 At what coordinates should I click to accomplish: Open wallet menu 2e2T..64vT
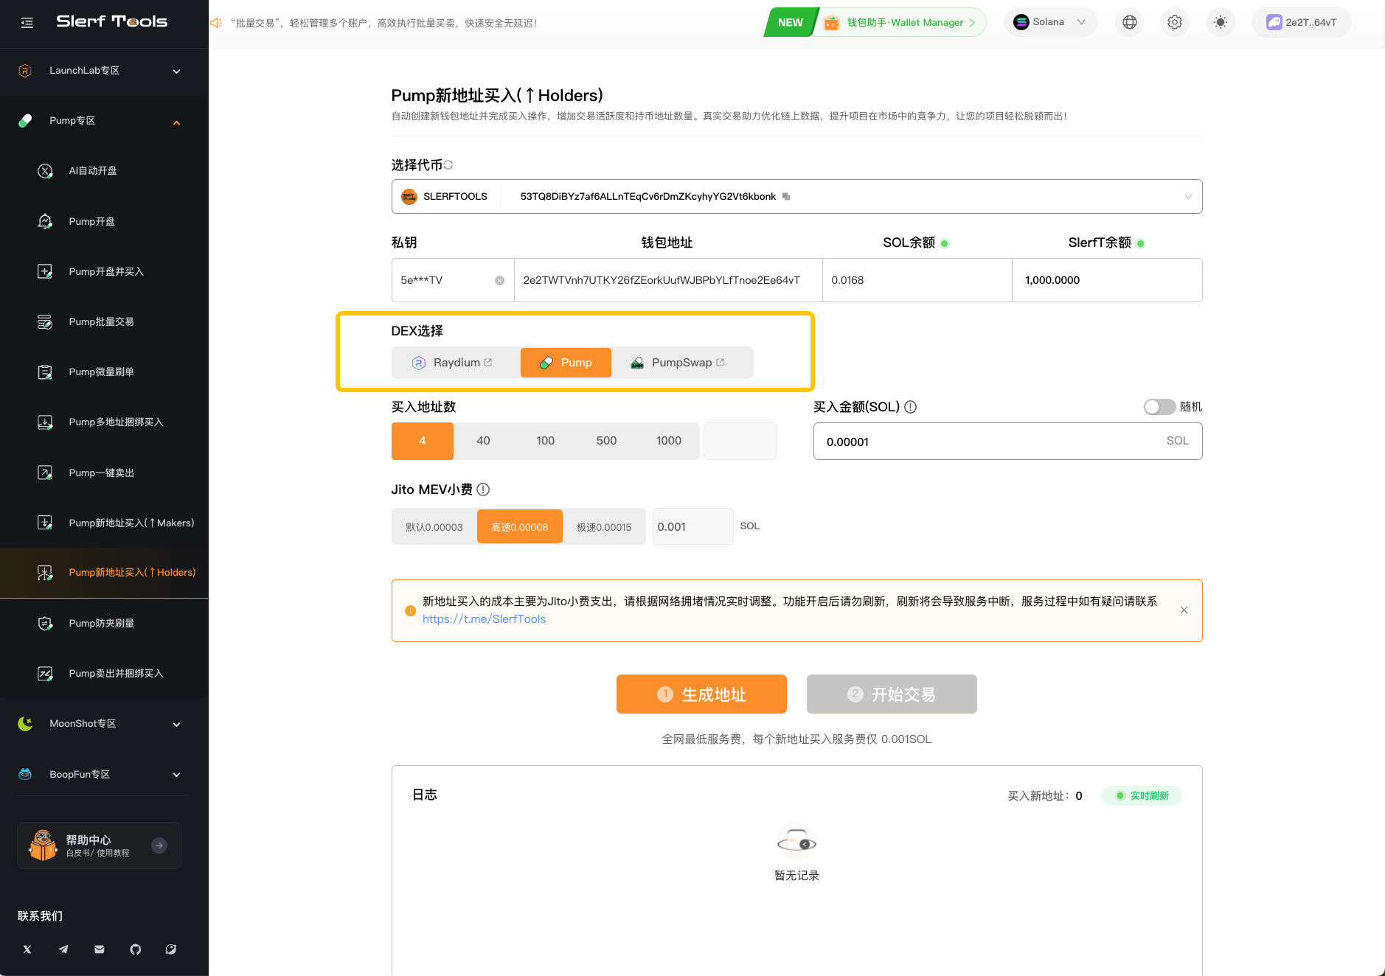pyautogui.click(x=1302, y=22)
